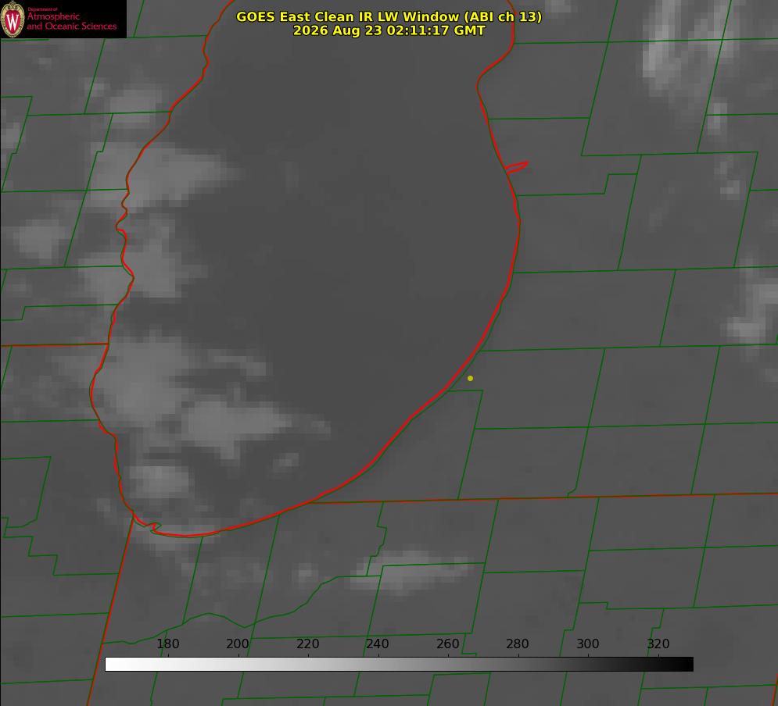Click the bright cloud patch south of the lake
778x706 pixels.
pyautogui.click(x=412, y=571)
